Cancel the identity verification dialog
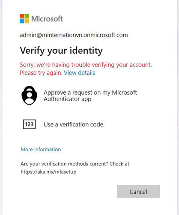 coord(138,191)
